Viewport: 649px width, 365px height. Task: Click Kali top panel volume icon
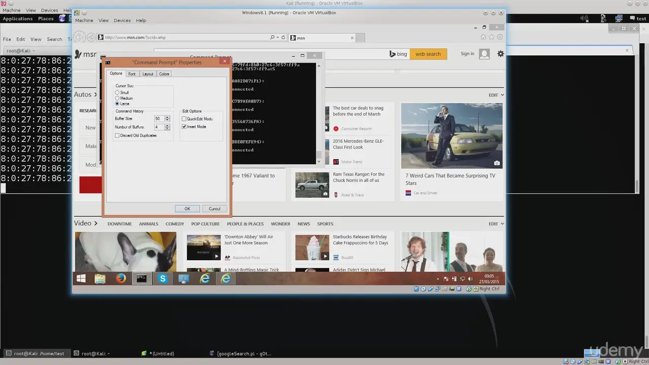(x=585, y=18)
